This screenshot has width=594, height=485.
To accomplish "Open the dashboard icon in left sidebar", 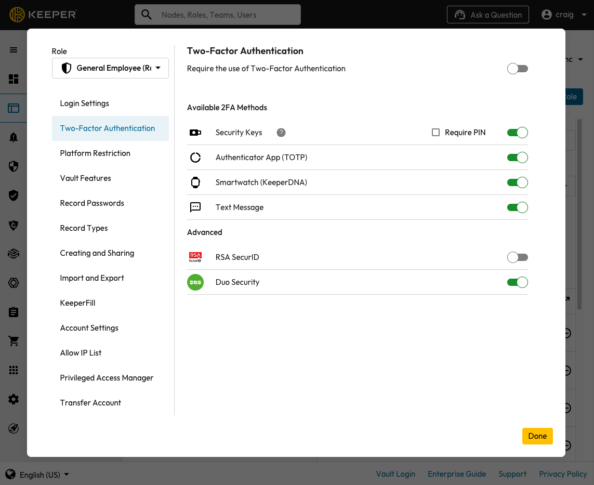I will coord(14,79).
